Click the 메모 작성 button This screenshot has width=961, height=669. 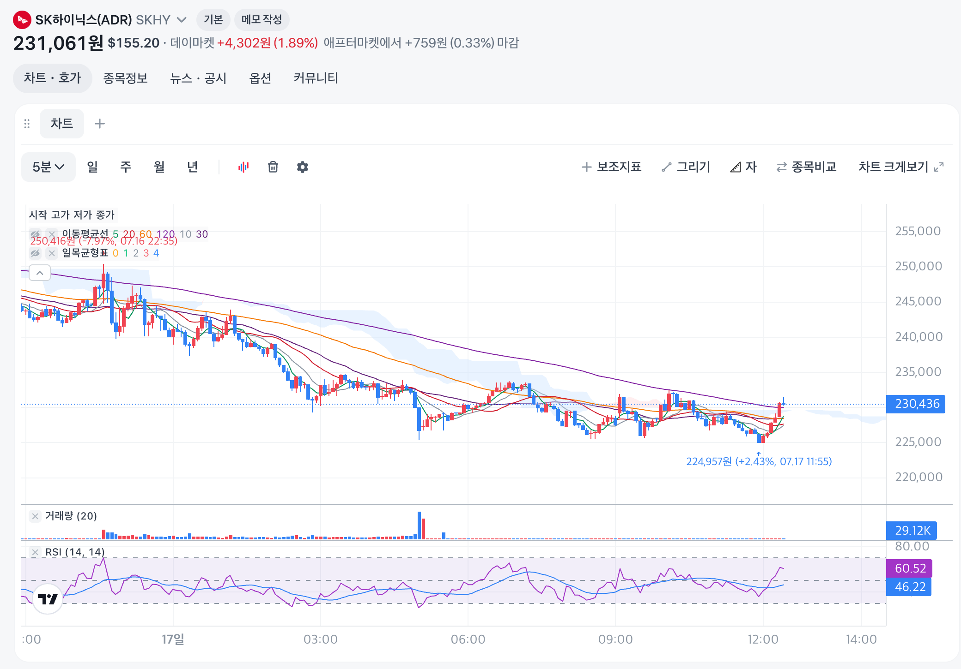click(x=262, y=20)
